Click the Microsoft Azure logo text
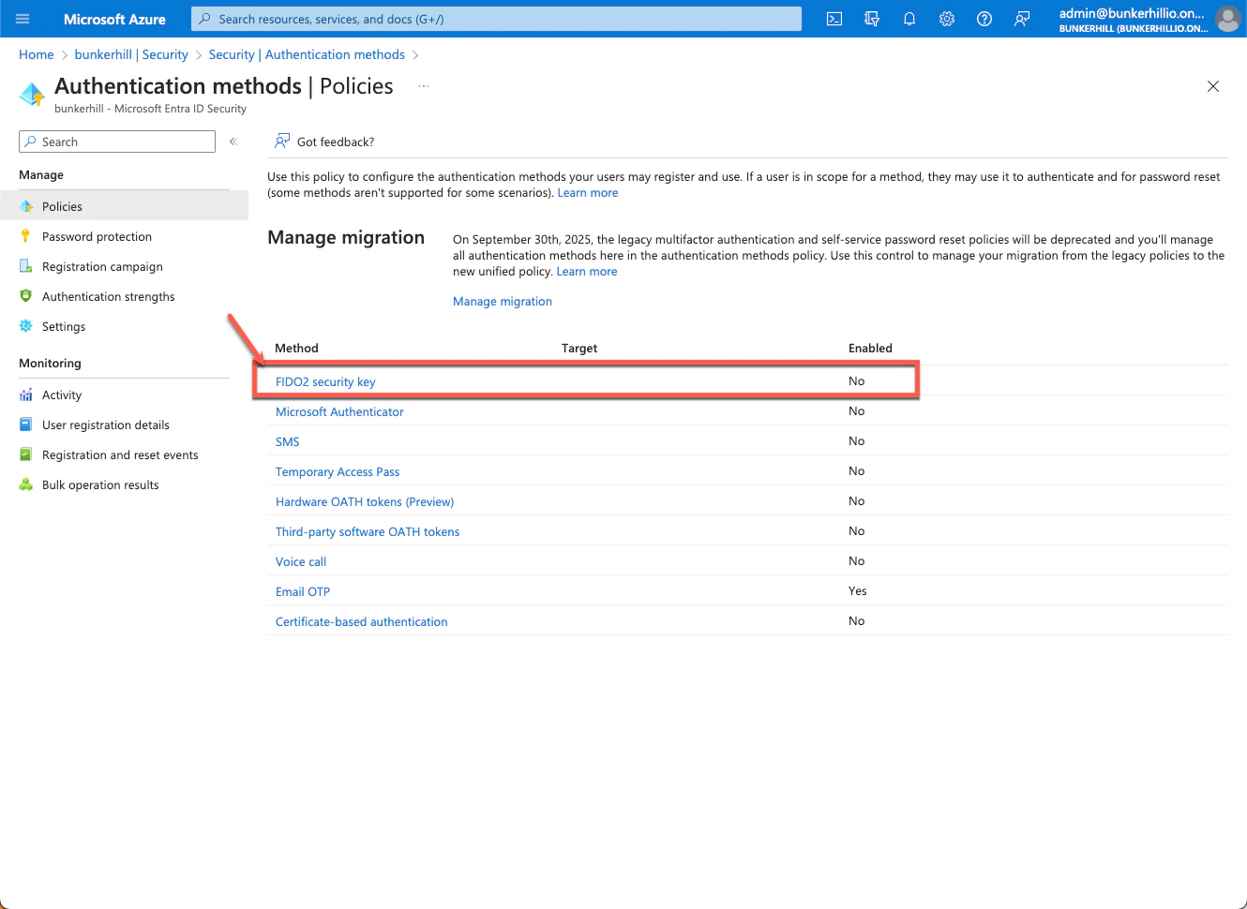The image size is (1247, 909). [114, 19]
